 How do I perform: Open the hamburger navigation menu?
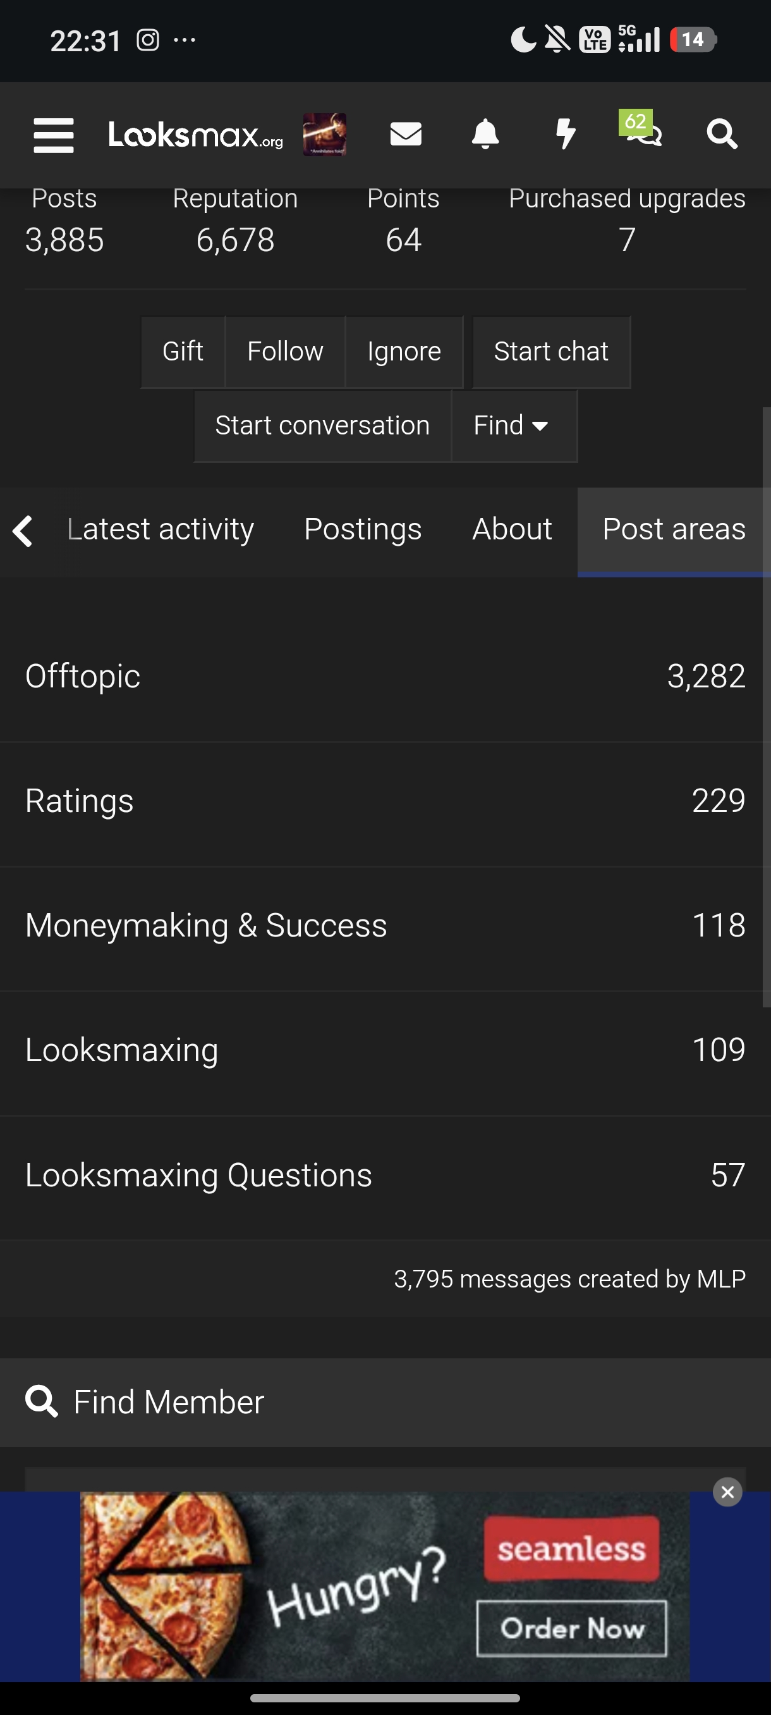pyautogui.click(x=53, y=135)
